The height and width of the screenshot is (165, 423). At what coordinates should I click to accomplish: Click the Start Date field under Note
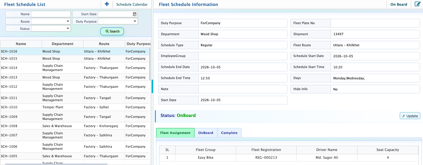243,100
